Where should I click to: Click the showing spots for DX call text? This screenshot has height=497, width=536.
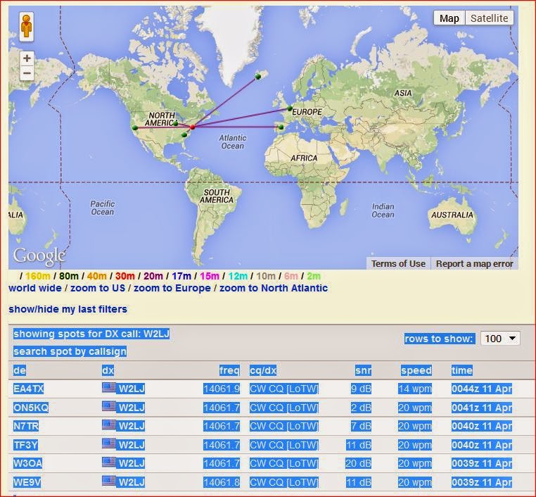point(91,334)
